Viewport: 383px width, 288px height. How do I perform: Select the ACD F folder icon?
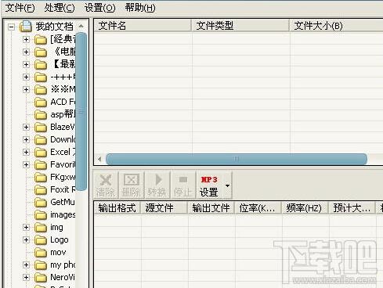click(x=41, y=103)
